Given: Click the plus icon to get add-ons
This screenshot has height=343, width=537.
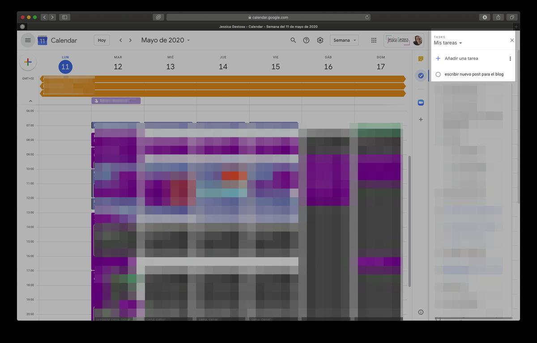Looking at the screenshot, I should tap(421, 119).
